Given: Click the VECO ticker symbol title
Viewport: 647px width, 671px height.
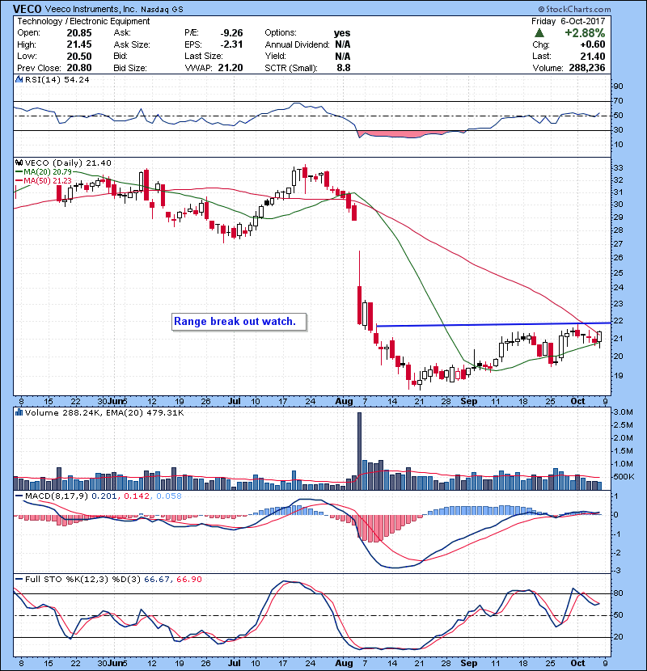Looking at the screenshot, I should pyautogui.click(x=27, y=9).
